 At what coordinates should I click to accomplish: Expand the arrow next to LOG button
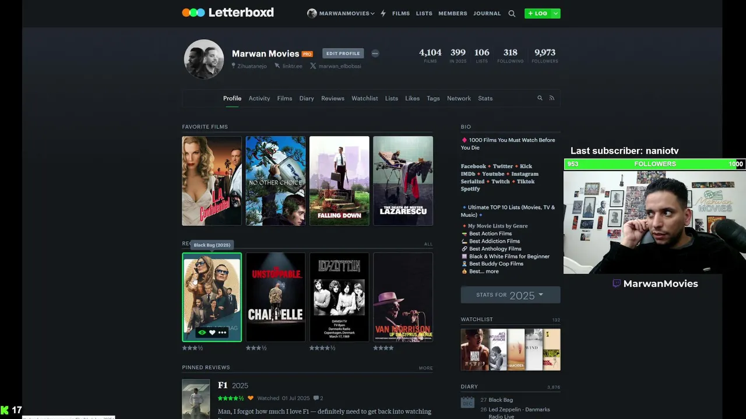[x=555, y=13]
